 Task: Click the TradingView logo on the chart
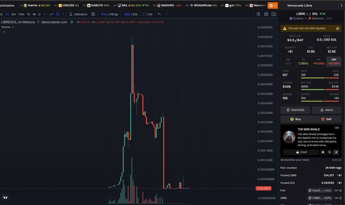tap(5, 198)
